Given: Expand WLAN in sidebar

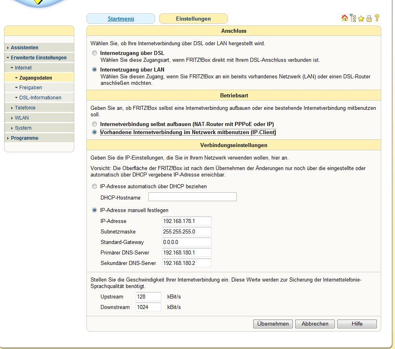Looking at the screenshot, I should 39,118.
